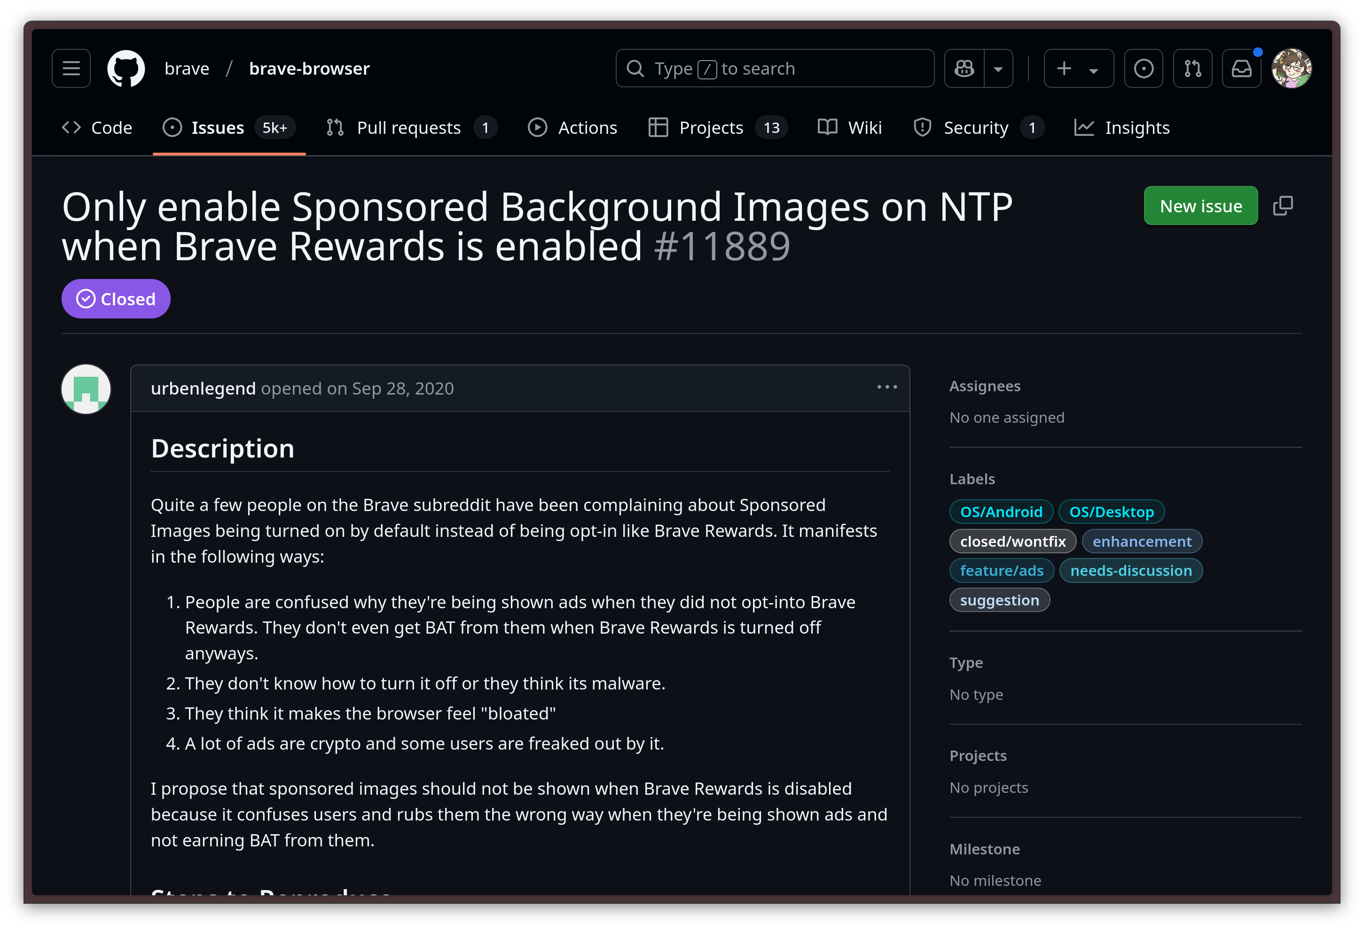Select the feature/ads label
The height and width of the screenshot is (930, 1364).
tap(1001, 570)
